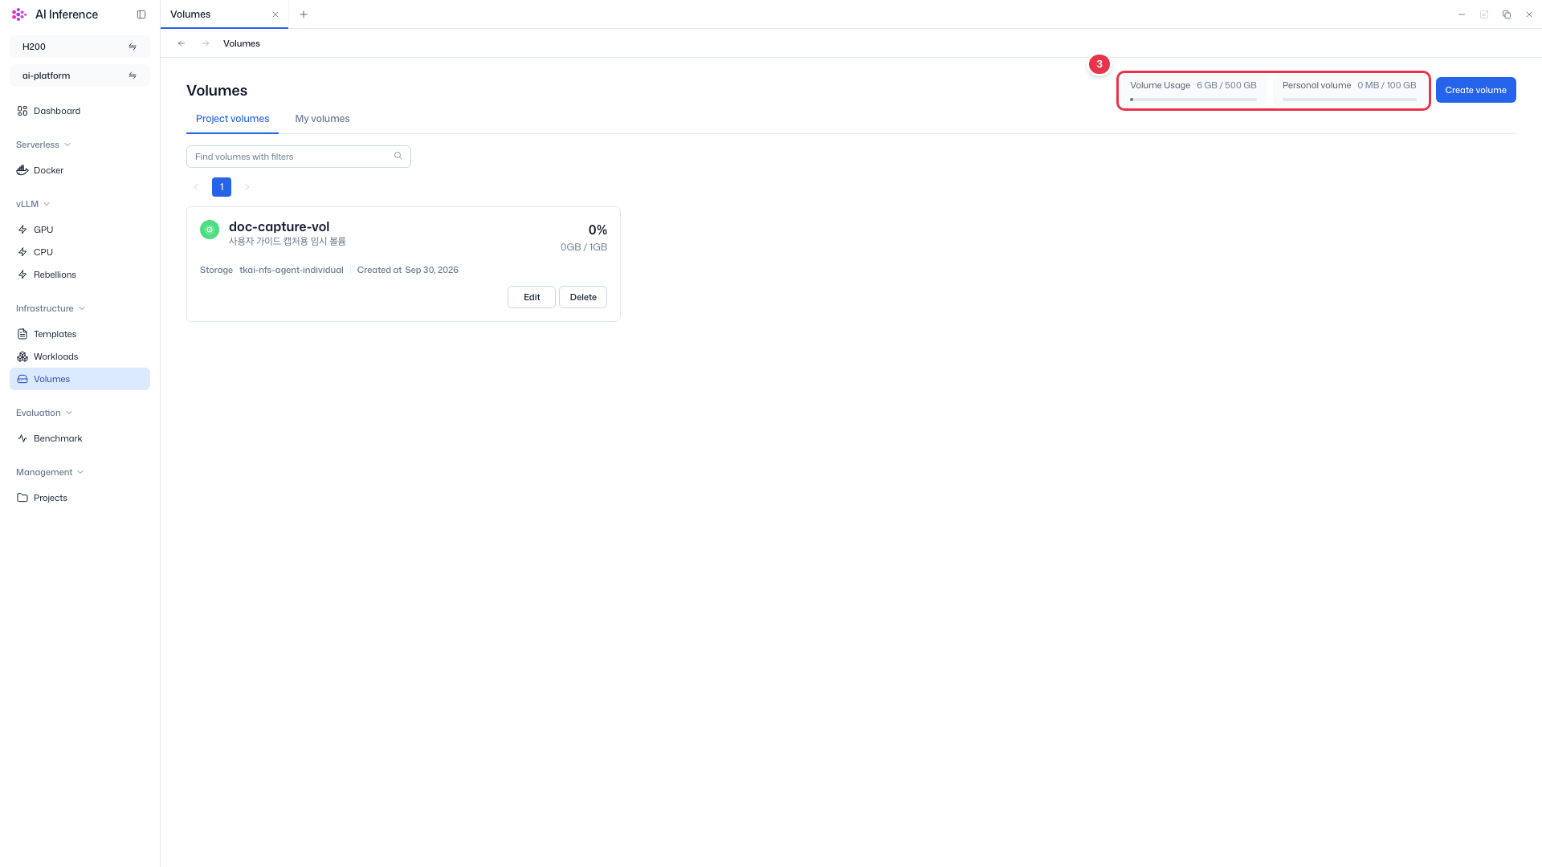This screenshot has width=1542, height=867.
Task: Edit the doc-capture-vol volume
Action: 532,297
